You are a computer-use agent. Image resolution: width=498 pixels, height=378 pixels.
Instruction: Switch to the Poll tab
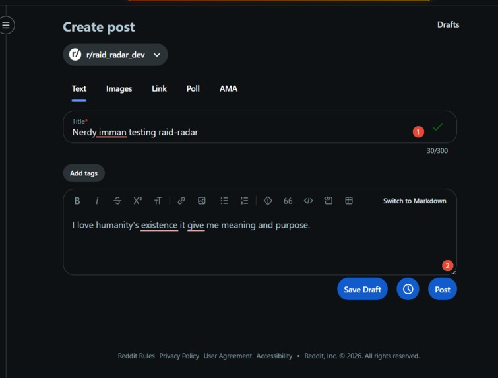193,88
